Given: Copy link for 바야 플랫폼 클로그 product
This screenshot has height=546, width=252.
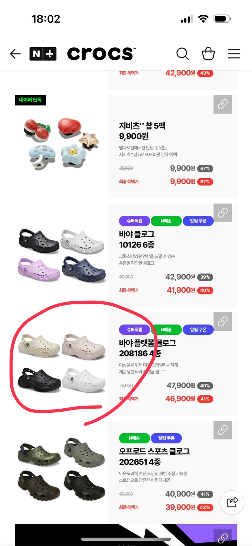Looking at the screenshot, I should pos(223,321).
